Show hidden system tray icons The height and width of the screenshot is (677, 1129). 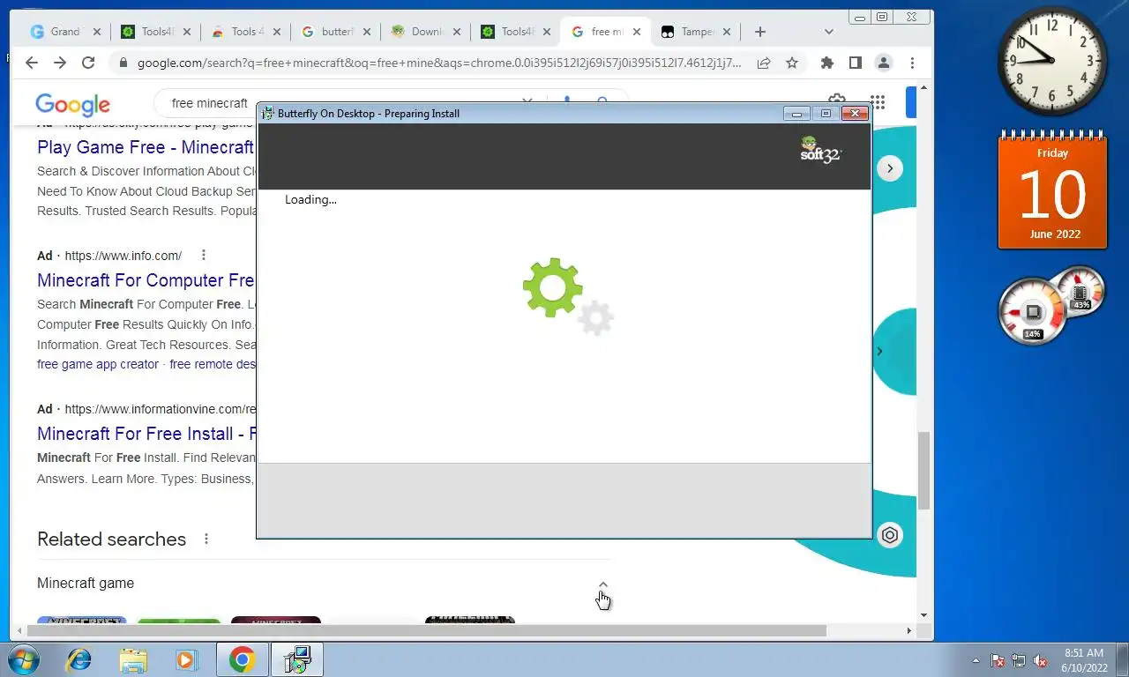pyautogui.click(x=976, y=660)
